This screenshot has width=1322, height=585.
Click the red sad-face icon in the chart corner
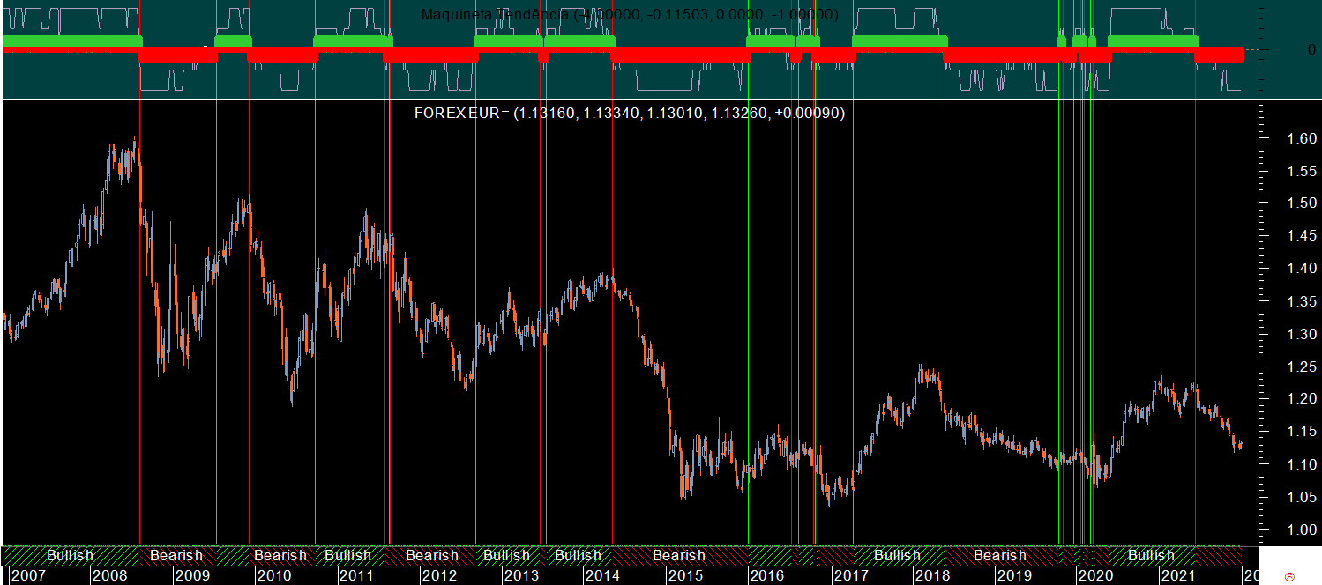[x=1290, y=576]
